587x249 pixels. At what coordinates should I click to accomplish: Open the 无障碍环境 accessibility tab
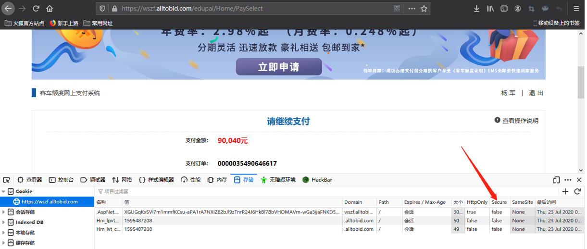click(278, 180)
